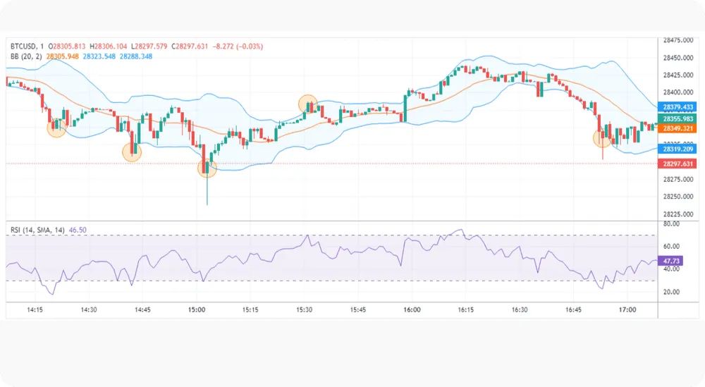Screen dimensions: 705x387
Task: Click the orange circle at the 15:00 low wick
Action: (207, 168)
